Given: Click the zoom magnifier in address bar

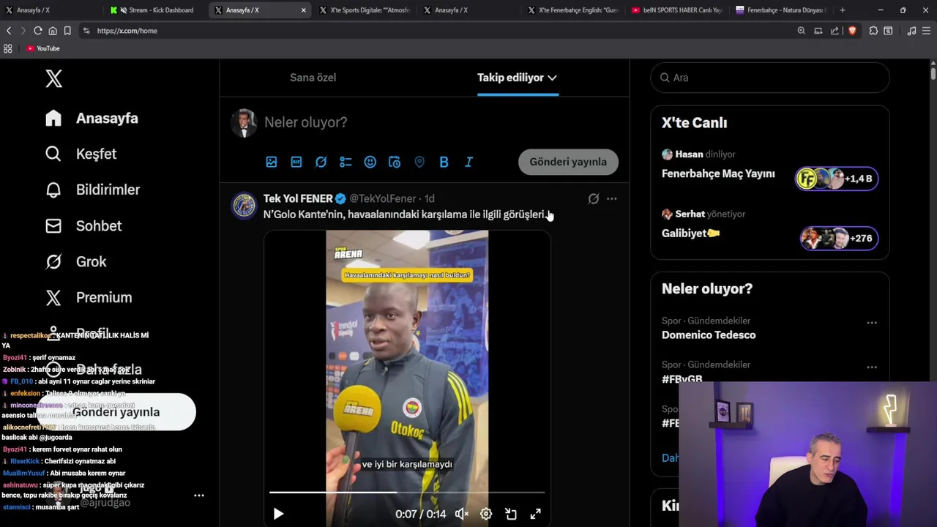Looking at the screenshot, I should [801, 31].
